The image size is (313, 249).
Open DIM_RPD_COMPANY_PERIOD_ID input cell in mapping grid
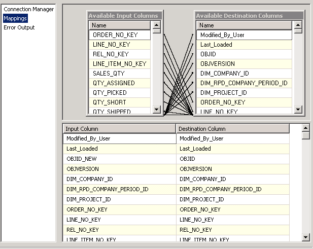point(119,189)
